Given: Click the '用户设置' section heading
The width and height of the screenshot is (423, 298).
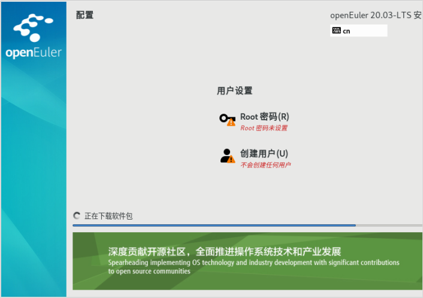Looking at the screenshot, I should pyautogui.click(x=235, y=91).
